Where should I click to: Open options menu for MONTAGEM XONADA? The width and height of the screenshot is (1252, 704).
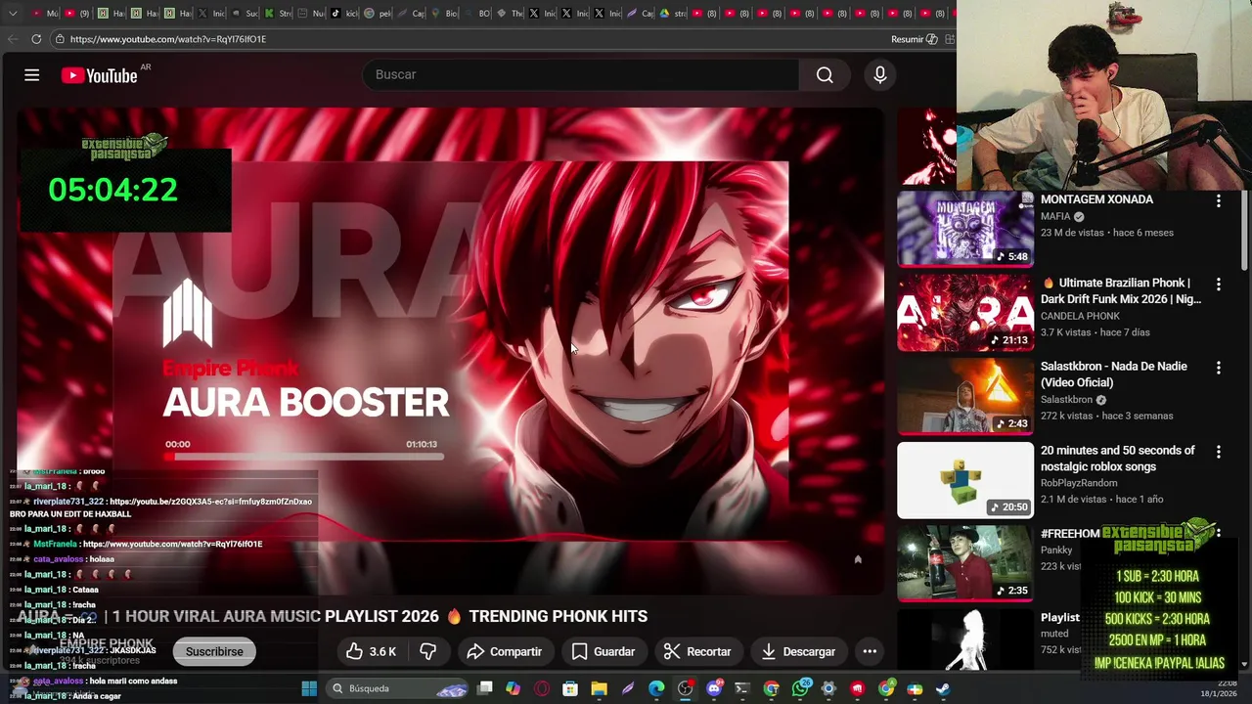point(1218,200)
